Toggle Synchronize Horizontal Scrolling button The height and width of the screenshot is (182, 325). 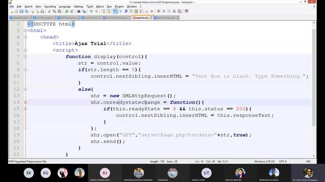point(108,11)
